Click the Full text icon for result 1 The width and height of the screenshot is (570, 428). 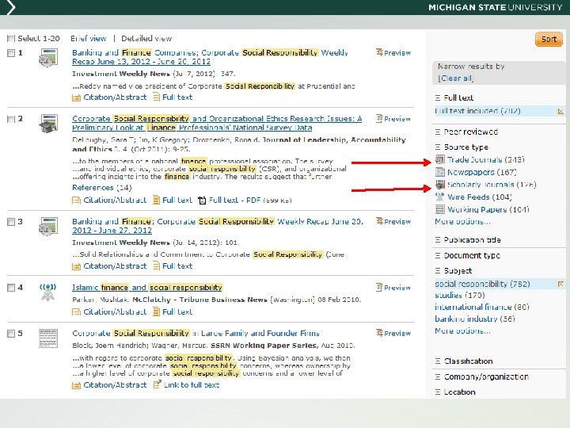(x=156, y=97)
